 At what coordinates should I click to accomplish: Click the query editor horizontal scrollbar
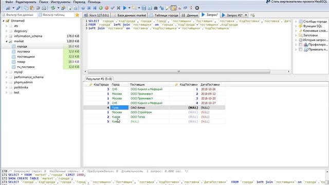click(179, 71)
